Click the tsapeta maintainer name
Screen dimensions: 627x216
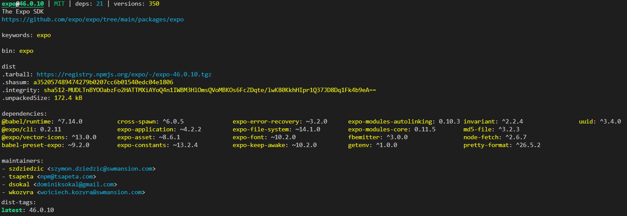pyautogui.click(x=21, y=177)
